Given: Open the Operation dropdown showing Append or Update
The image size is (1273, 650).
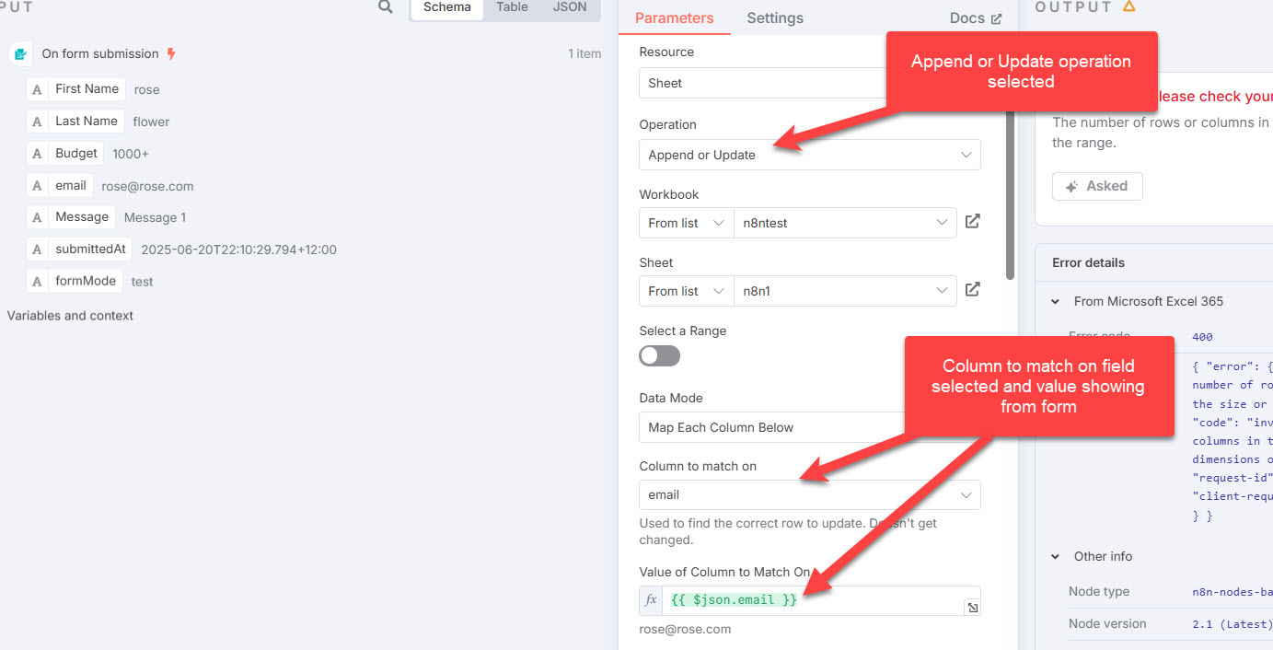Looking at the screenshot, I should [x=810, y=155].
